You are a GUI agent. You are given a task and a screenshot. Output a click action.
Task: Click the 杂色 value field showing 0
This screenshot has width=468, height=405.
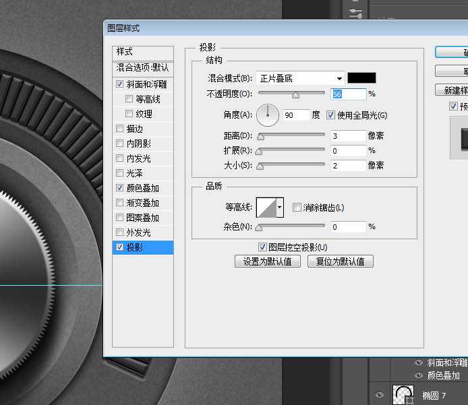348,227
